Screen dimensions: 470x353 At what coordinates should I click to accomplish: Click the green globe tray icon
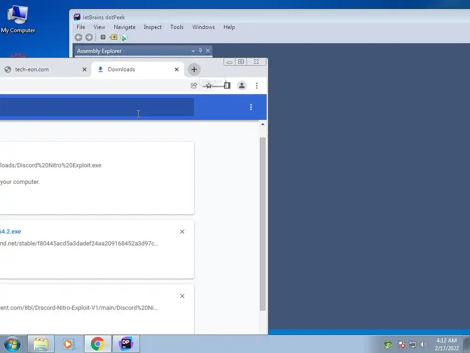point(388,344)
